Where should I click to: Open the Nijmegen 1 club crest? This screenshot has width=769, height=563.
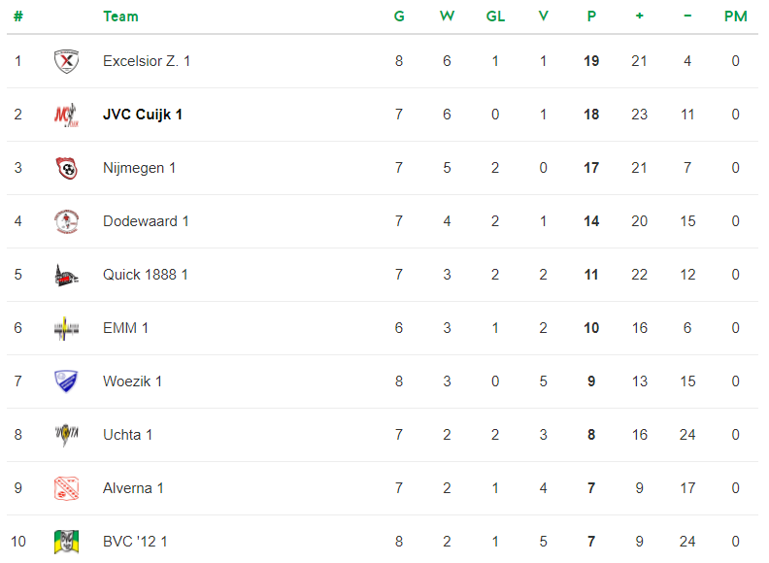[x=66, y=168]
